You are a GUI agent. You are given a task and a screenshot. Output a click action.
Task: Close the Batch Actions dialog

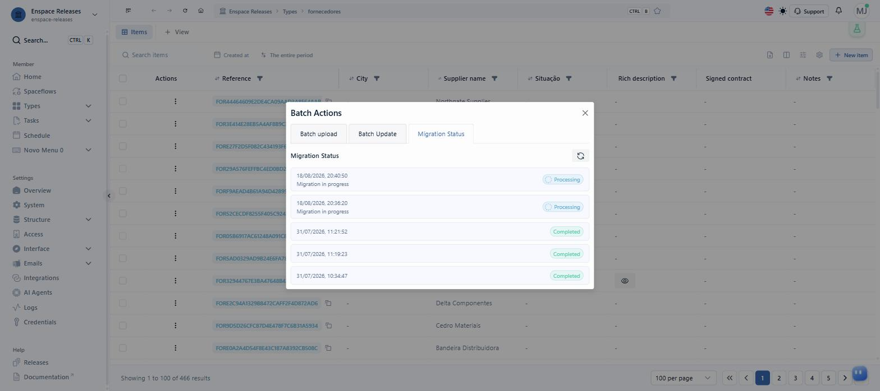tap(585, 113)
